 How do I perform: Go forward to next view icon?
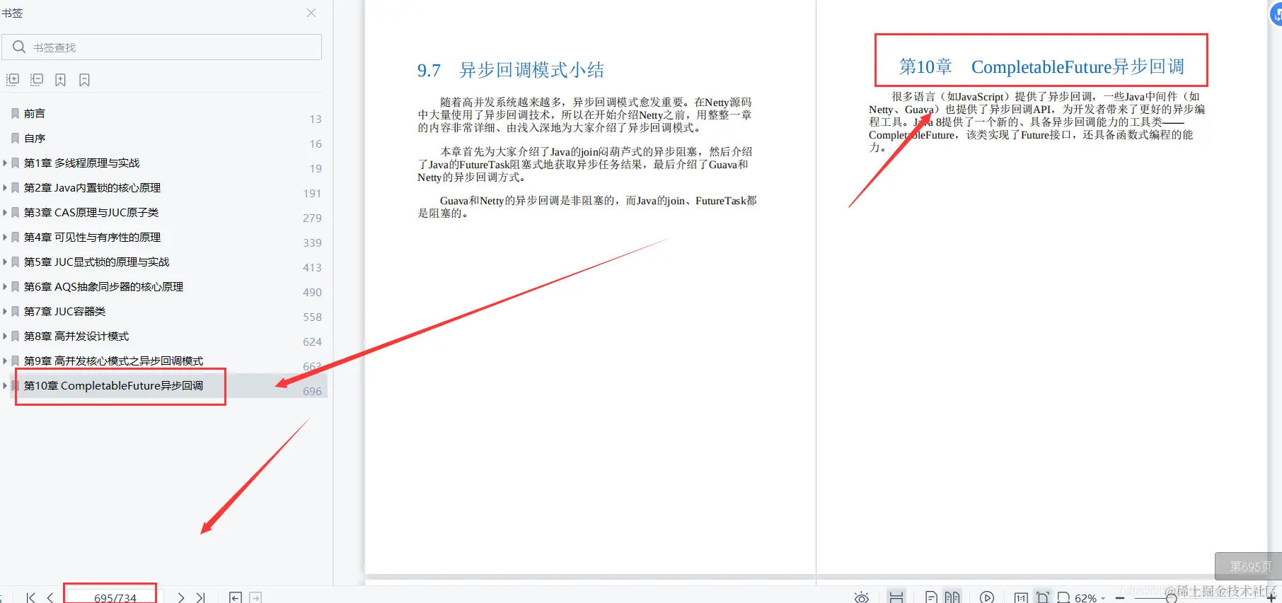coord(255,597)
